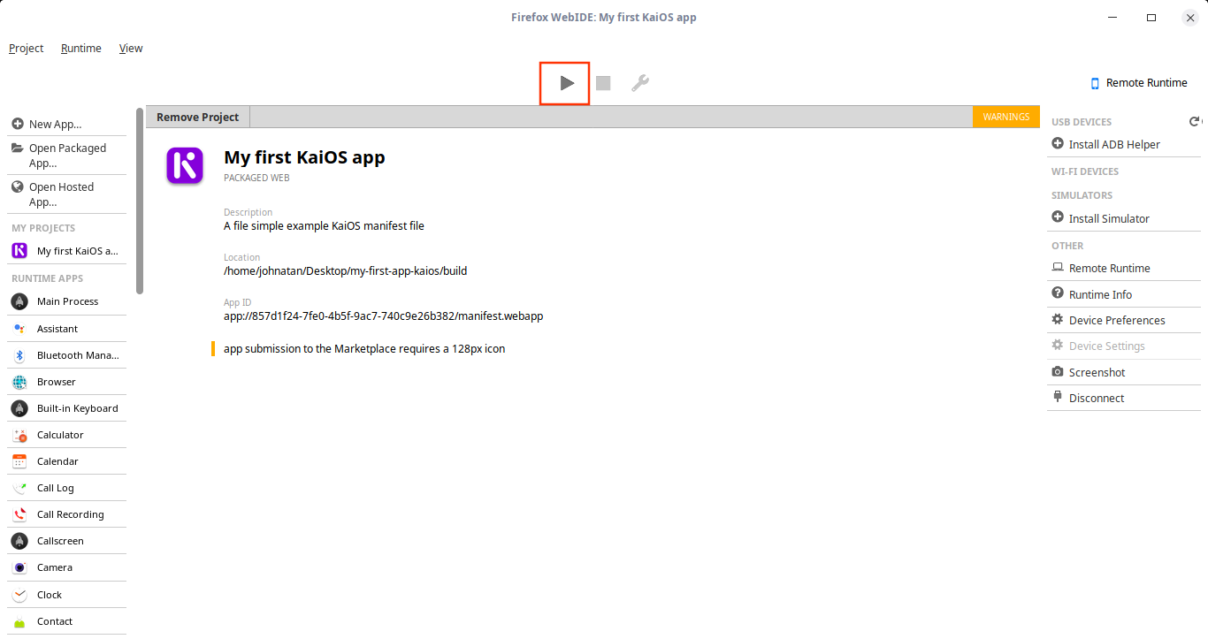Select the Remote Runtime label at top right
The height and width of the screenshot is (639, 1208).
[1147, 83]
